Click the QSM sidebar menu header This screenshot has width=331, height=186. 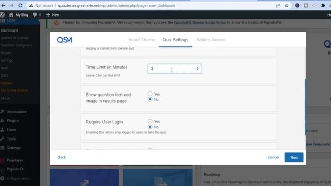11,21
